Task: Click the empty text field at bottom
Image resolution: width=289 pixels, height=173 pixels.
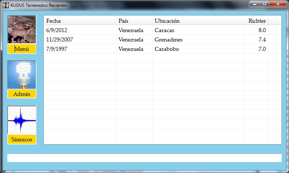Action: point(144,158)
